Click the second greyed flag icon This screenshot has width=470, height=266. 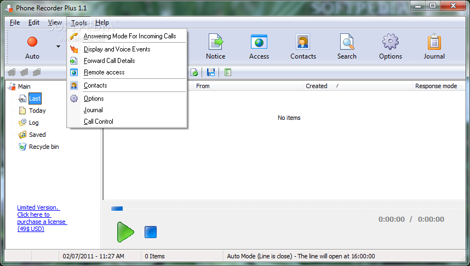pyautogui.click(x=24, y=72)
